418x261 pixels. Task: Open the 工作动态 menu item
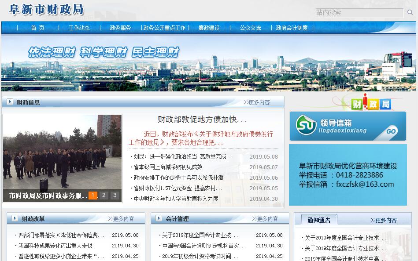79,28
